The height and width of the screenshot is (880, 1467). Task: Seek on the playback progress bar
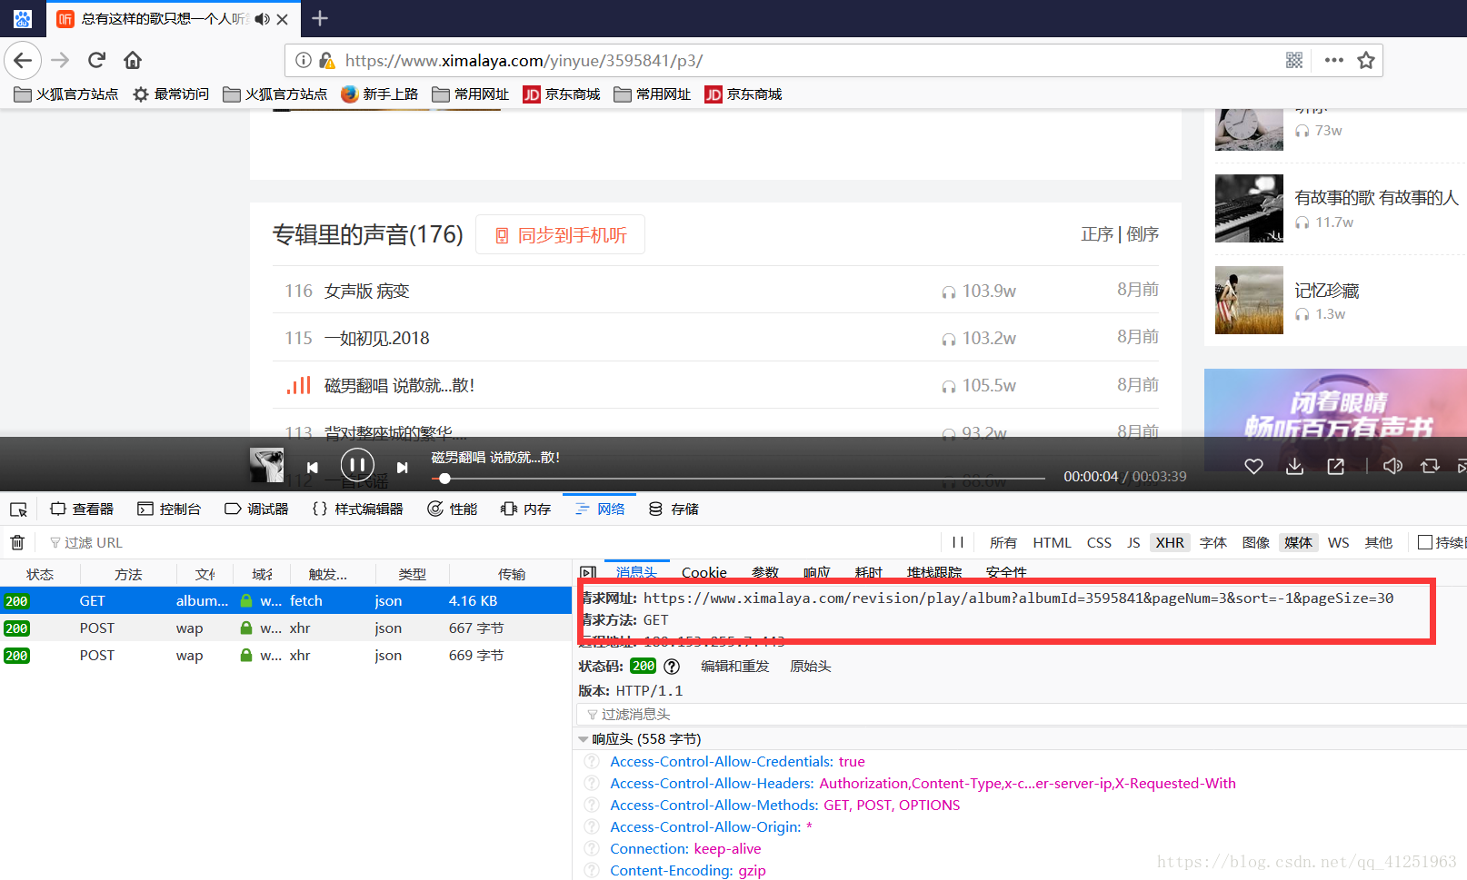coord(739,478)
